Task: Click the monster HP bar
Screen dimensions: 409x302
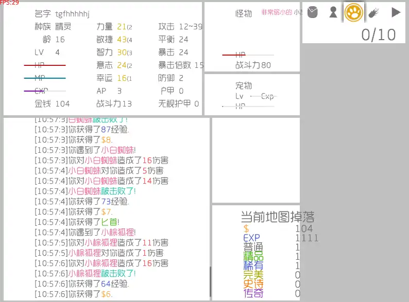Action: (247, 55)
